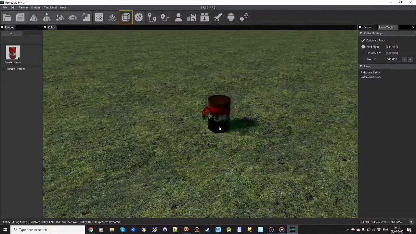Click the Fixed Y value field

tap(392, 59)
